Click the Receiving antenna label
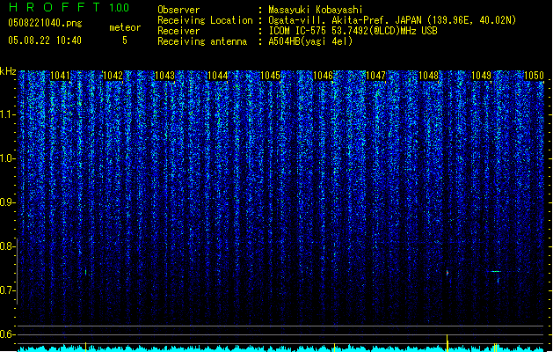553x352 pixels. pos(202,41)
